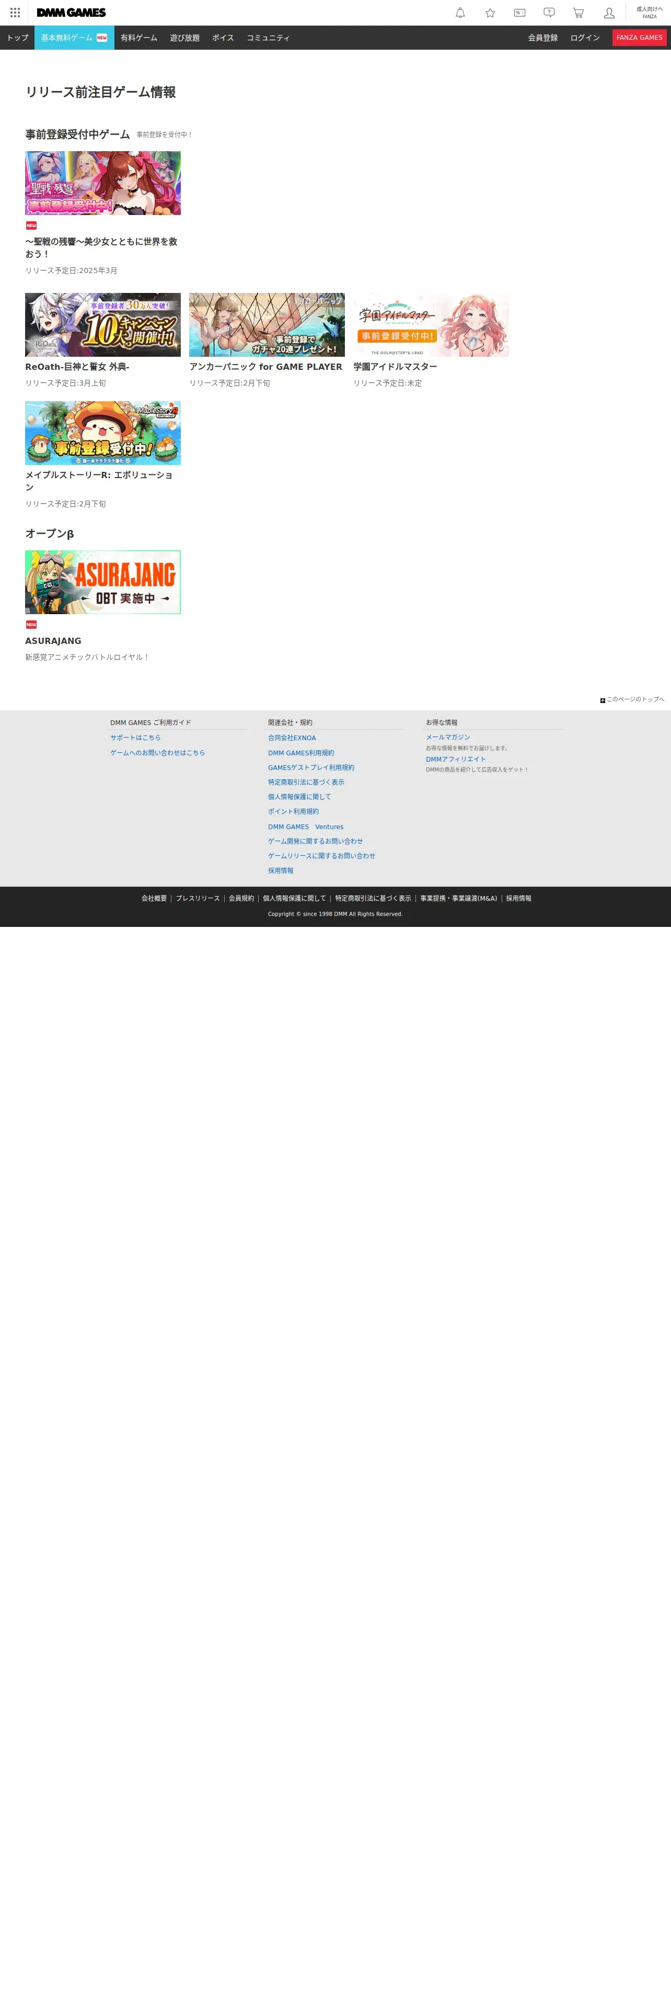Open the アンカーパニック banner image
Viewport: 671px width, 2015px height.
pos(267,325)
